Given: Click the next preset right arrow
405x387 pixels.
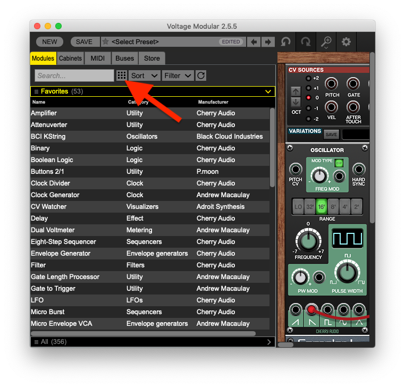Looking at the screenshot, I should pyautogui.click(x=268, y=41).
